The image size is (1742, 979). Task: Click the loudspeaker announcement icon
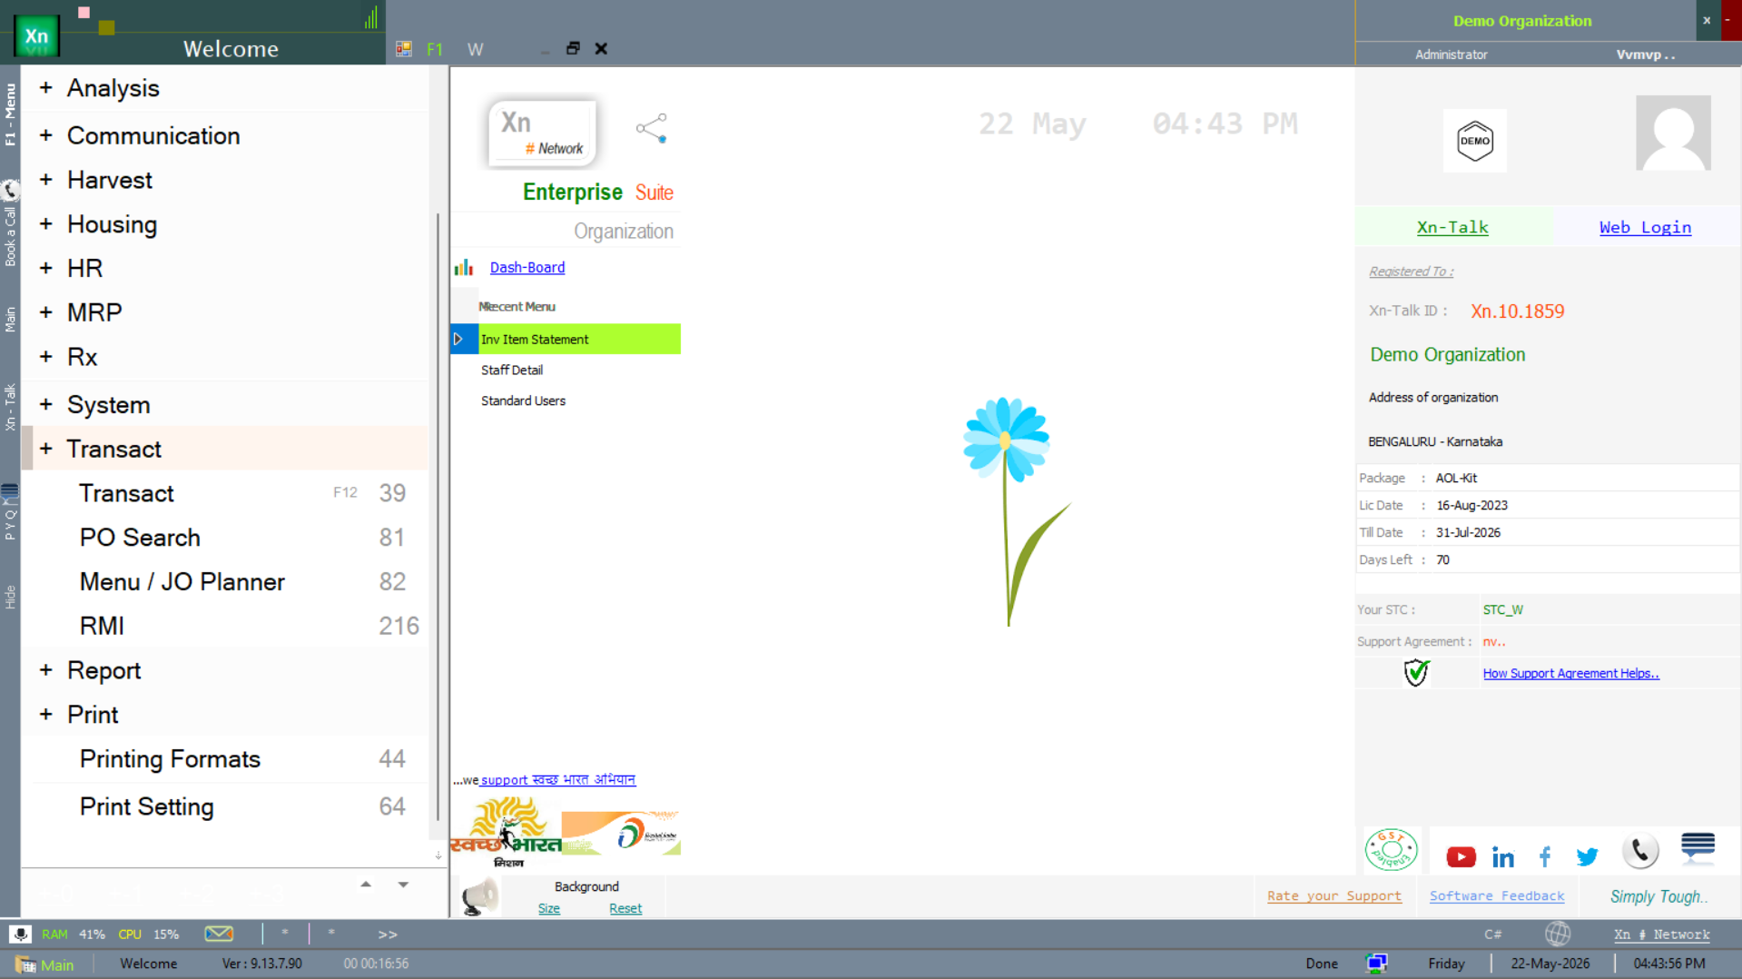point(479,897)
